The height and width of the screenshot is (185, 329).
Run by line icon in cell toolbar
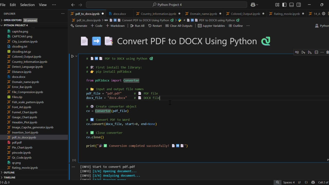tap(297, 52)
